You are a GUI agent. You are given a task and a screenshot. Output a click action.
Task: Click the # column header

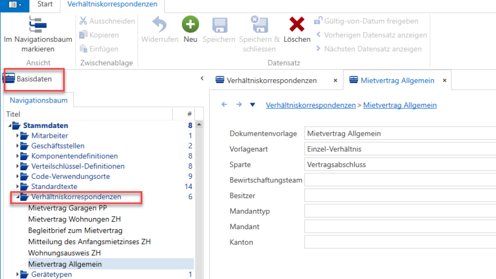(x=184, y=114)
